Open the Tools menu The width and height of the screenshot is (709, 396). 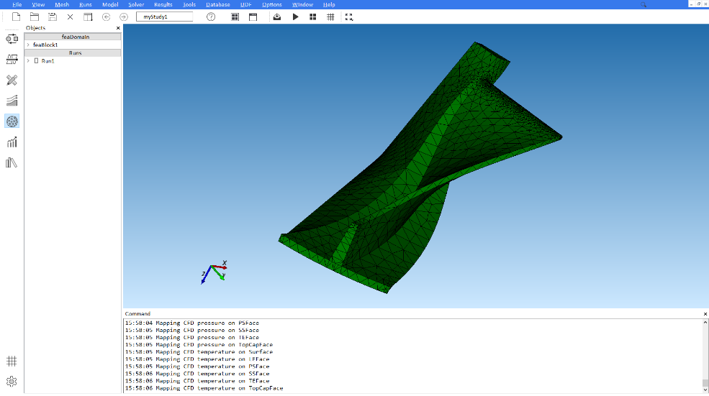click(189, 4)
